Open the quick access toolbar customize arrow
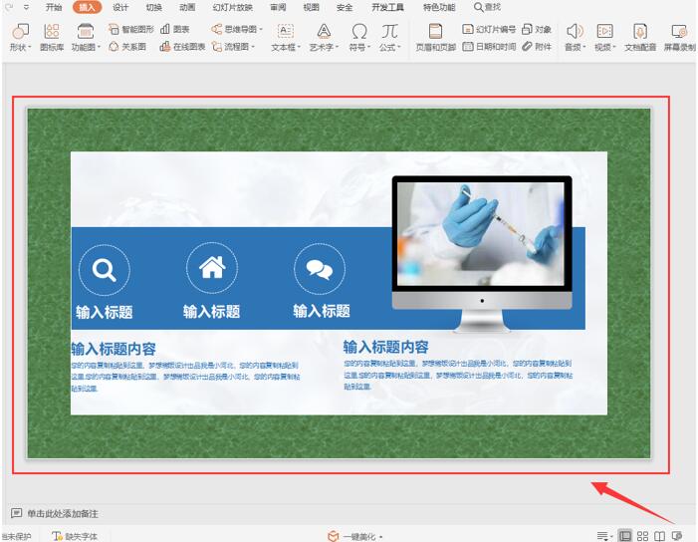This screenshot has height=542, width=698. point(26,7)
